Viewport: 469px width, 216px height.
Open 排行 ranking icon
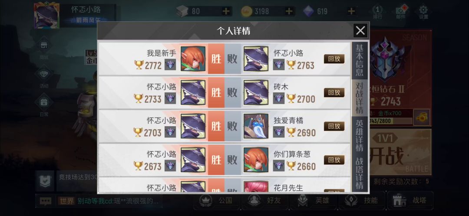click(377, 11)
